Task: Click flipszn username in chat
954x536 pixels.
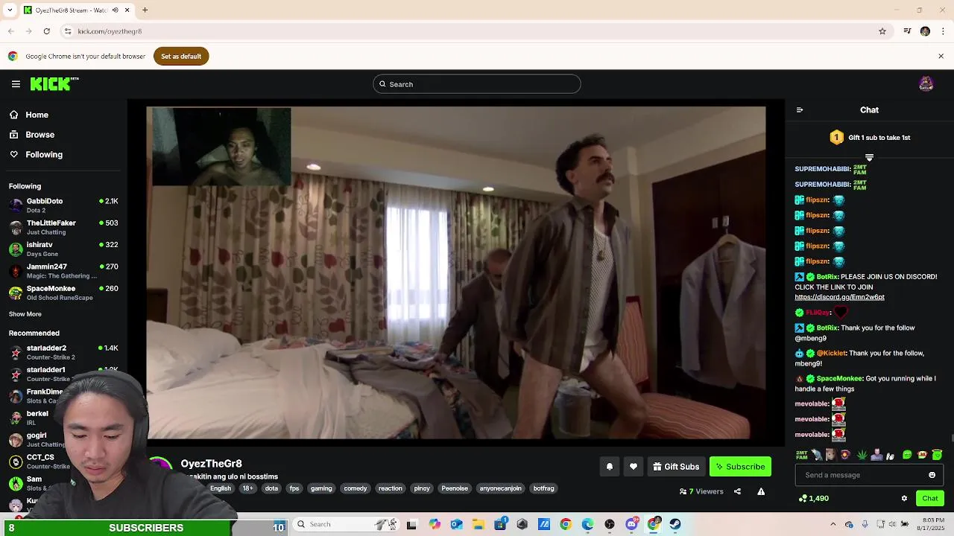Action: tap(818, 200)
